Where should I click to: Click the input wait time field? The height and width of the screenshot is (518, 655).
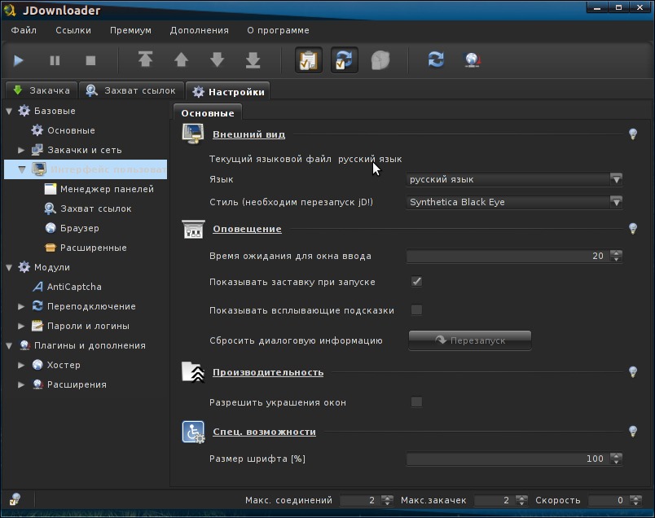tap(508, 256)
